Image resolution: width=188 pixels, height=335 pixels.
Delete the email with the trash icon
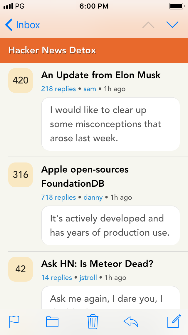click(x=93, y=322)
